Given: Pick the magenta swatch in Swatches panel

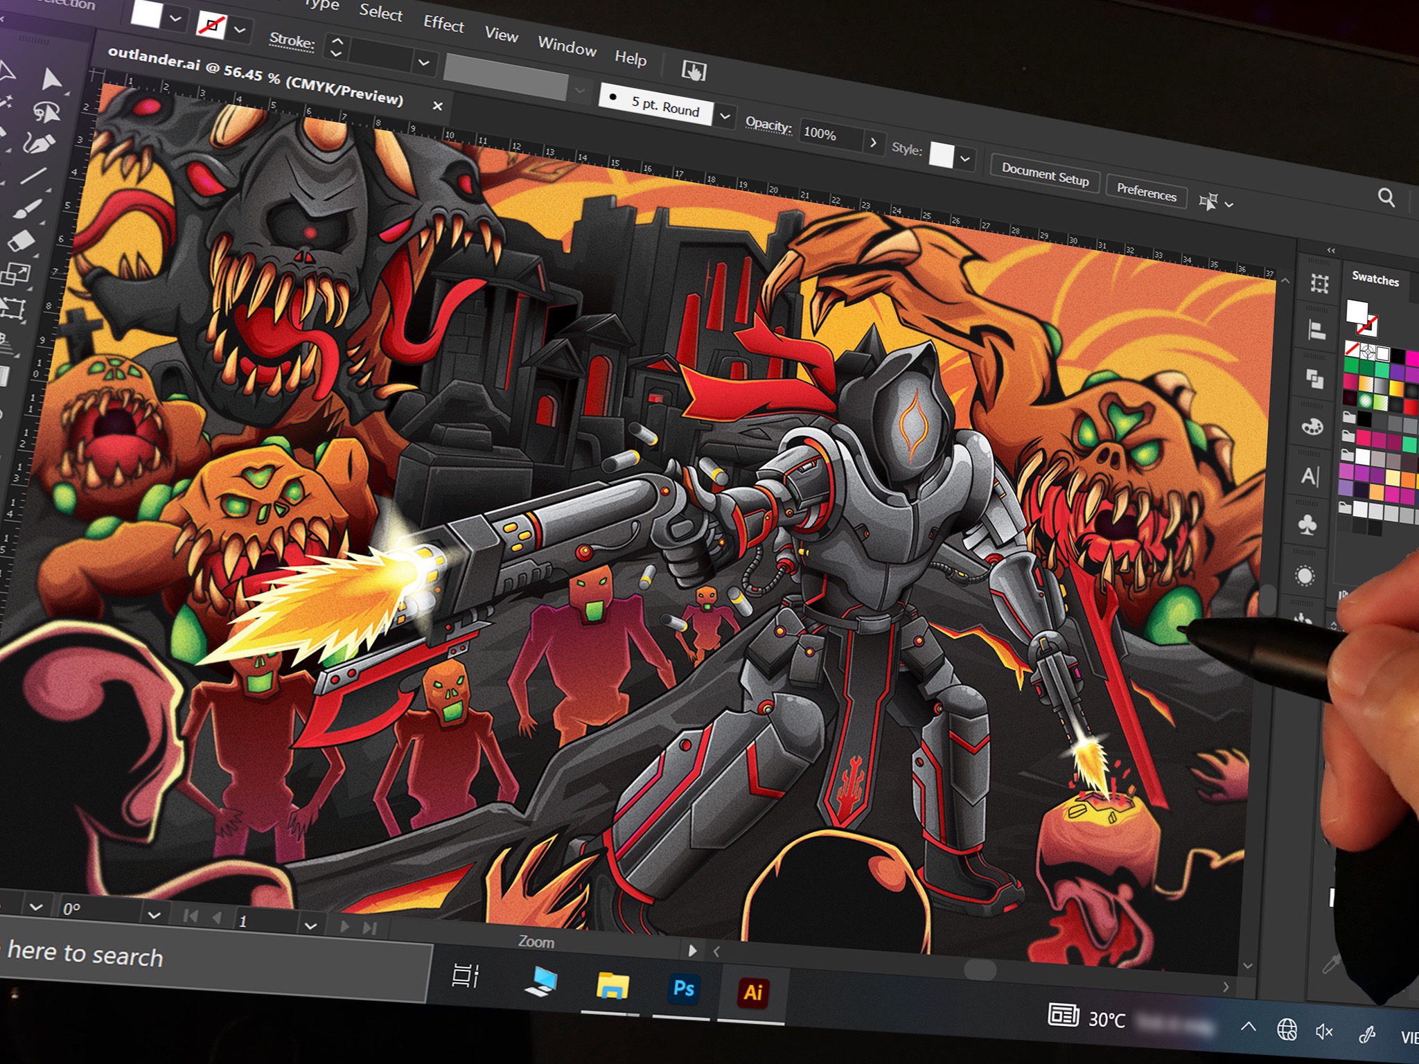Looking at the screenshot, I should (1411, 359).
